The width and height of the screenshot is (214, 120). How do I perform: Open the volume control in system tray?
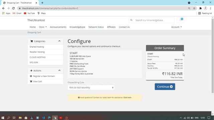(x=188, y=118)
